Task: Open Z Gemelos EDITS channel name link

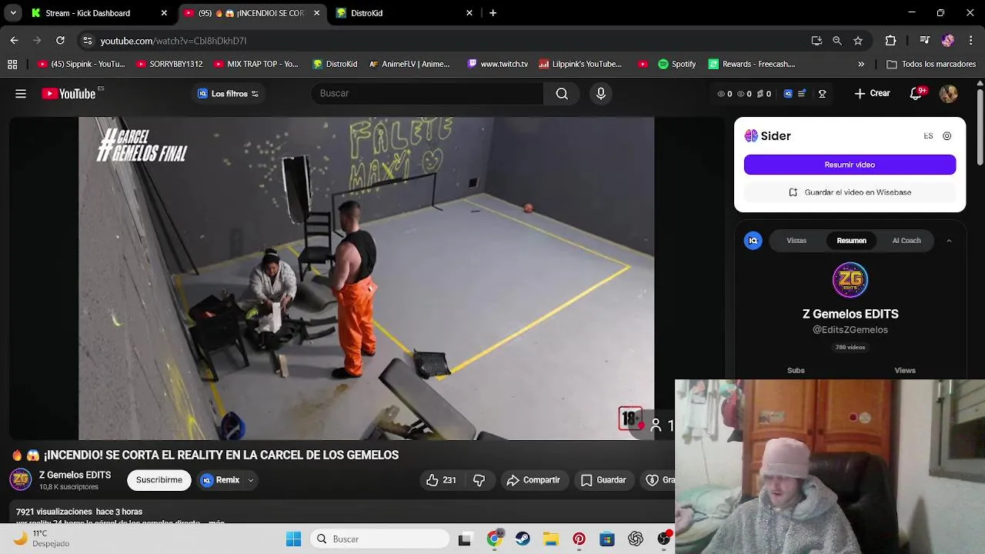Action: 75,475
